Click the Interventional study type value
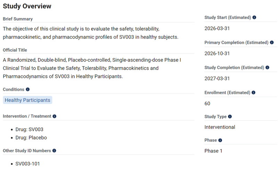Image resolution: width=278 pixels, height=169 pixels. click(x=220, y=127)
